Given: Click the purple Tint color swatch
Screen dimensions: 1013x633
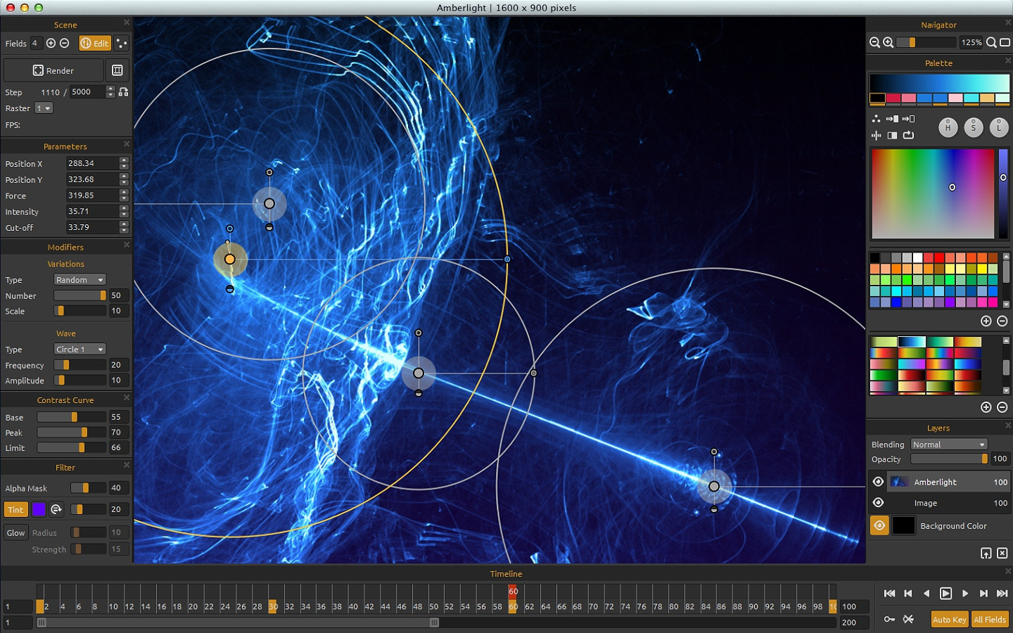Looking at the screenshot, I should click(39, 509).
